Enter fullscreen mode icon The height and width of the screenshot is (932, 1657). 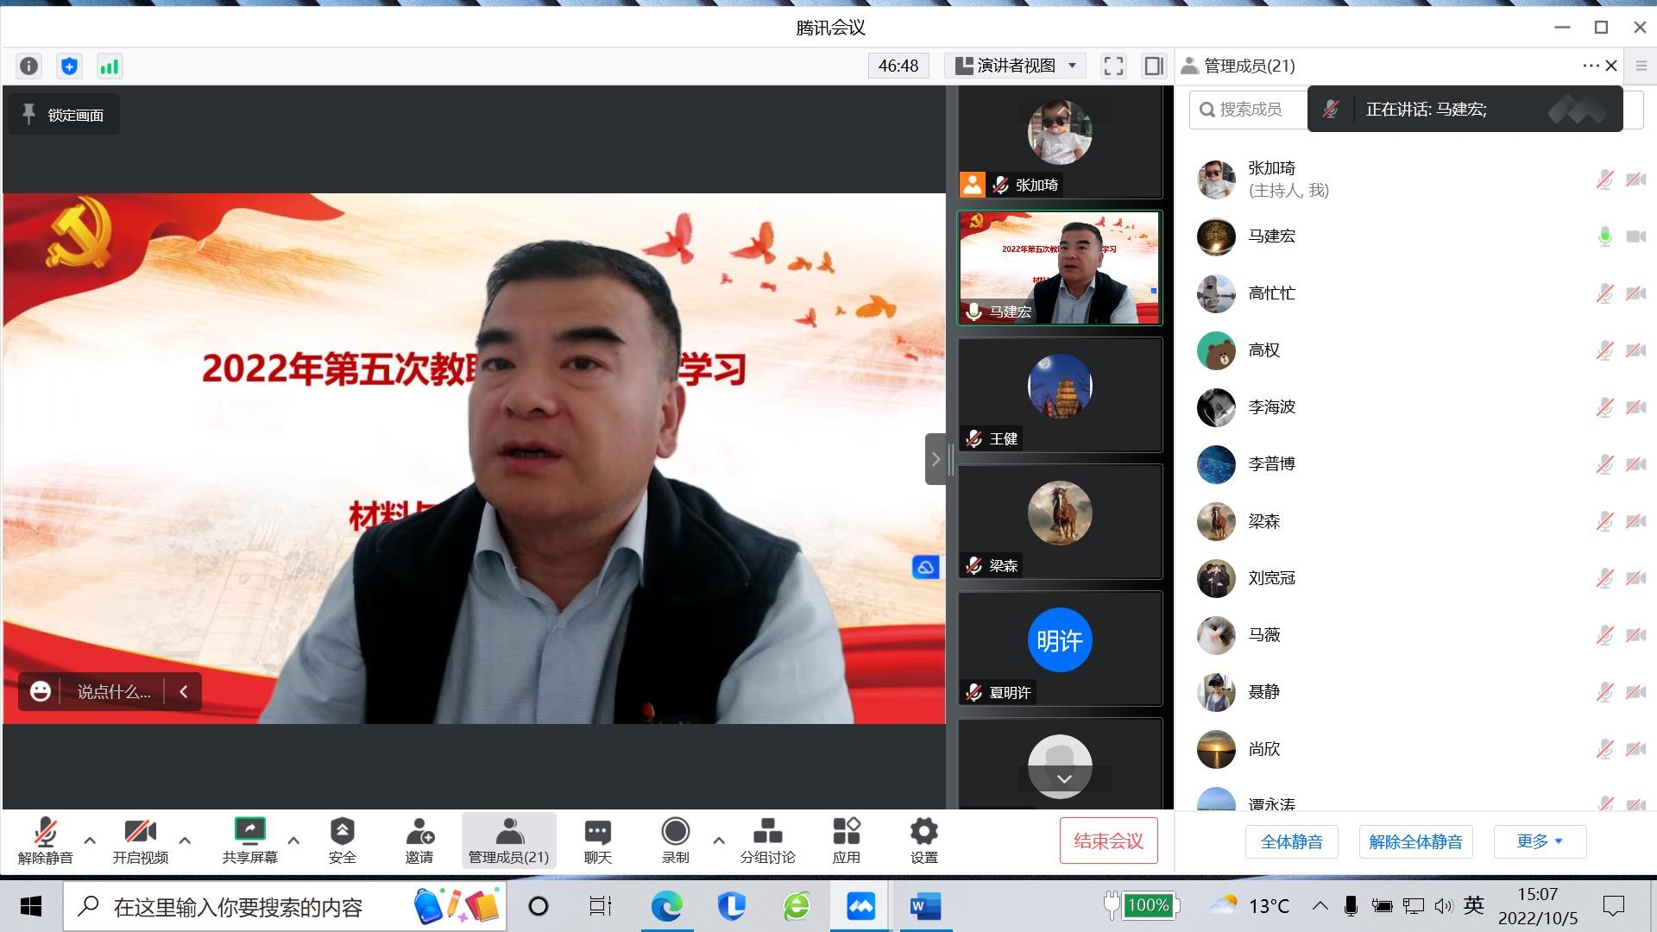click(x=1113, y=66)
